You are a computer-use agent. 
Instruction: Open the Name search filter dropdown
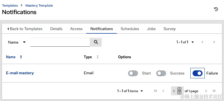pos(17,42)
